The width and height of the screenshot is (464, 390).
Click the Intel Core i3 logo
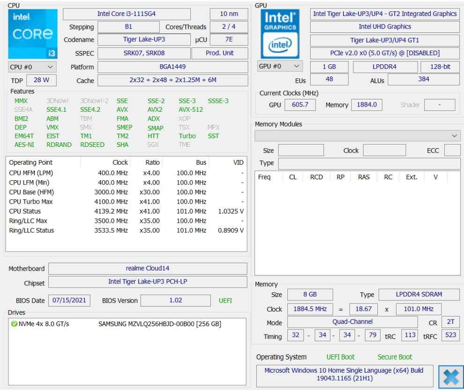pyautogui.click(x=32, y=34)
